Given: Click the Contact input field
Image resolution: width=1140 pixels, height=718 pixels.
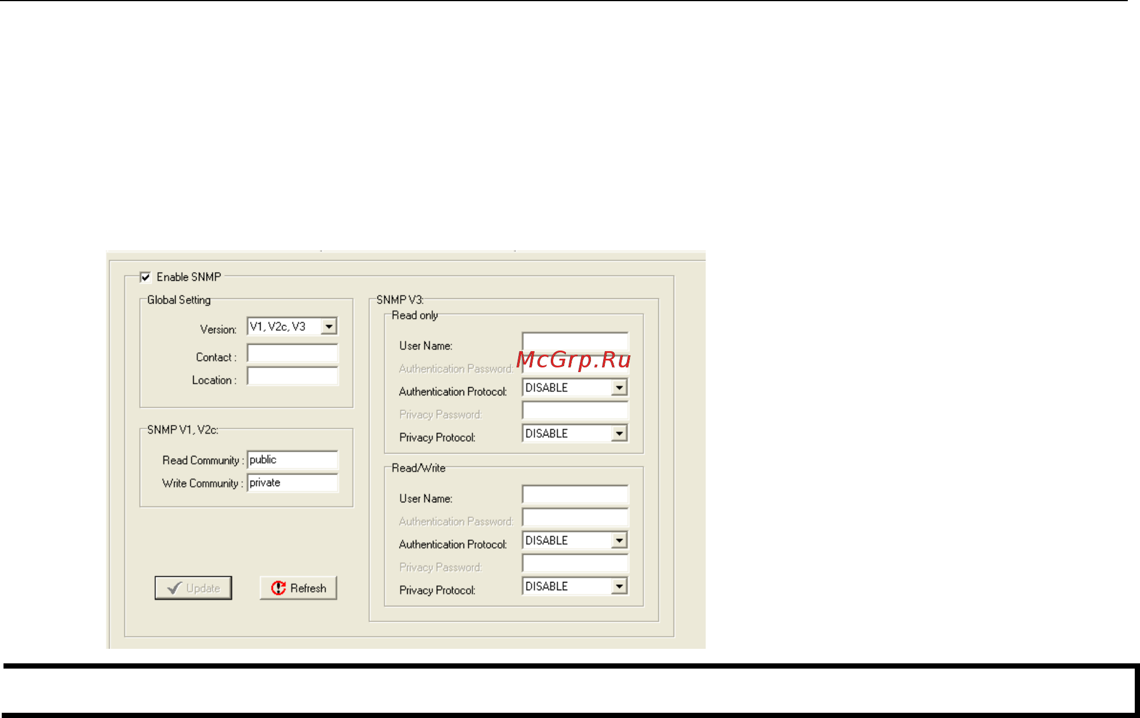Looking at the screenshot, I should pyautogui.click(x=292, y=353).
